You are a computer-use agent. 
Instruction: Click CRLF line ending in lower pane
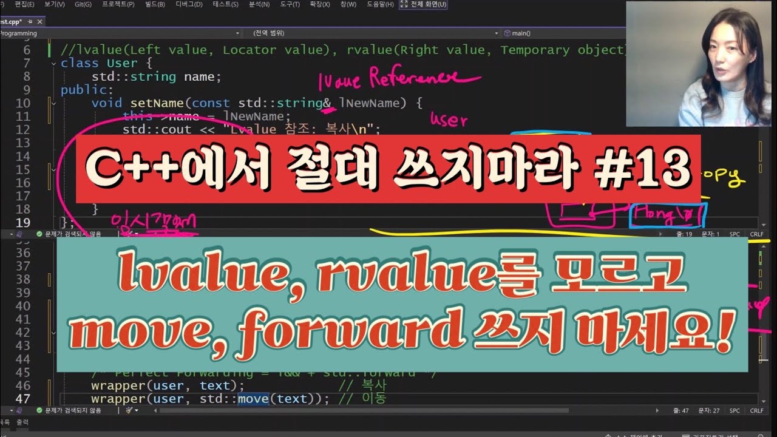756,410
